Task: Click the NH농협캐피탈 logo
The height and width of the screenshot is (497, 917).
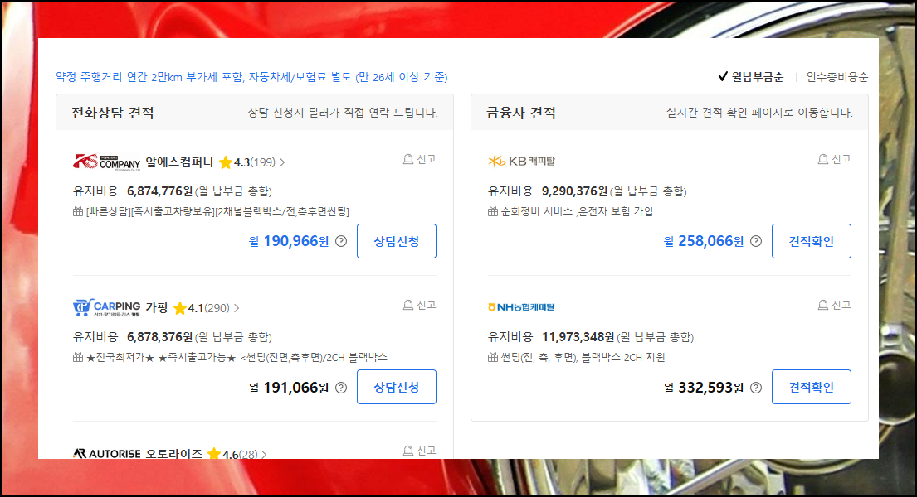Action: pos(521,307)
